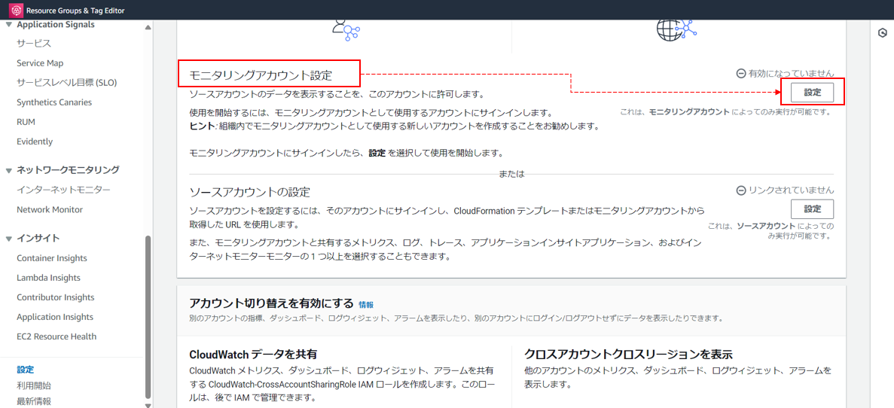Click the または divider label
894x408 pixels.
click(x=511, y=175)
